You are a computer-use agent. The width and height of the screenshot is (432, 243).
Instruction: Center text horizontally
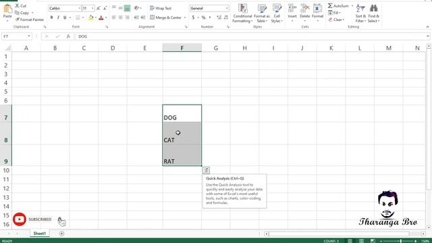[120, 18]
